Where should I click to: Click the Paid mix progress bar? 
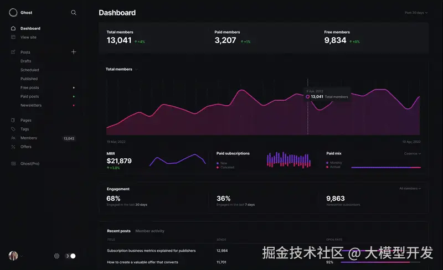click(x=386, y=168)
